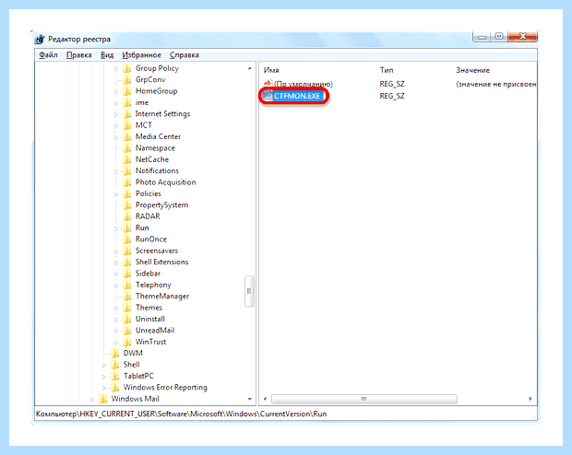Select the Telephony tree key
The image size is (572, 455).
pos(153,285)
